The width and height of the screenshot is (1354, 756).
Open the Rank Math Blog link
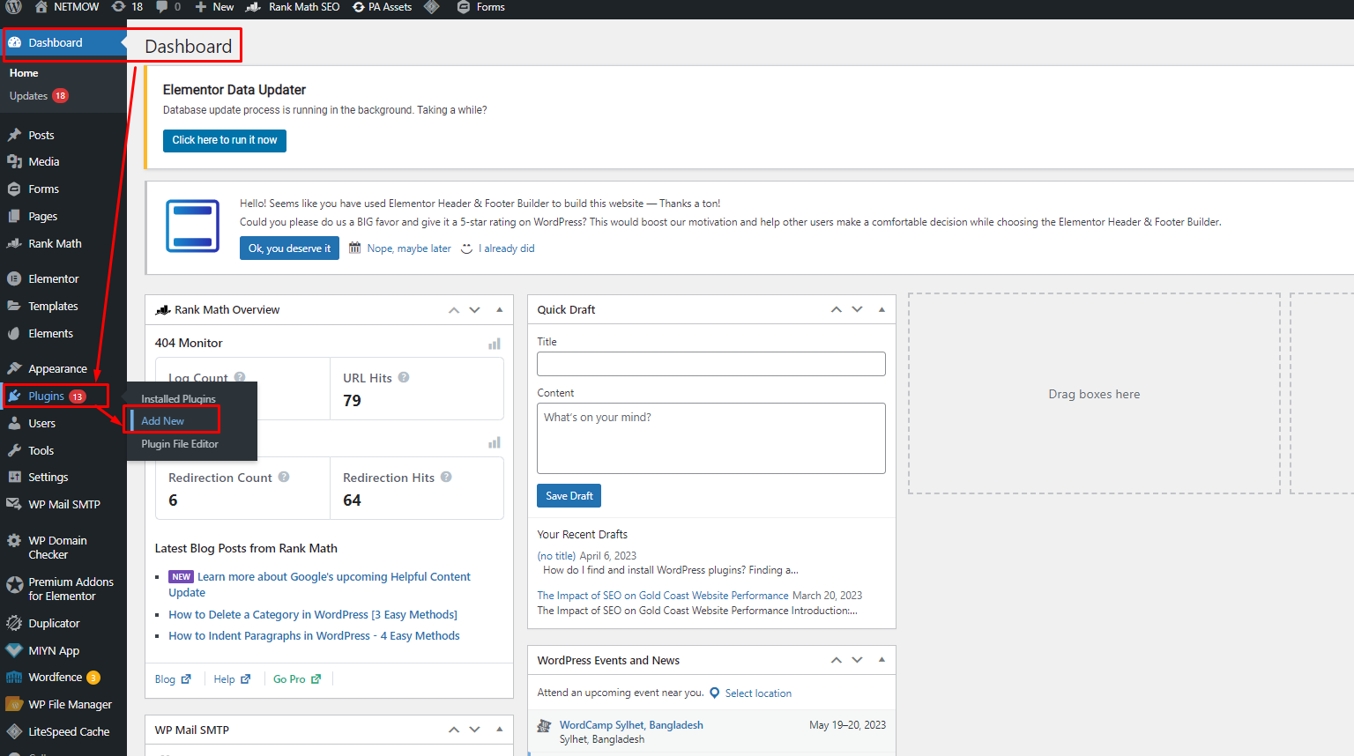(x=173, y=679)
